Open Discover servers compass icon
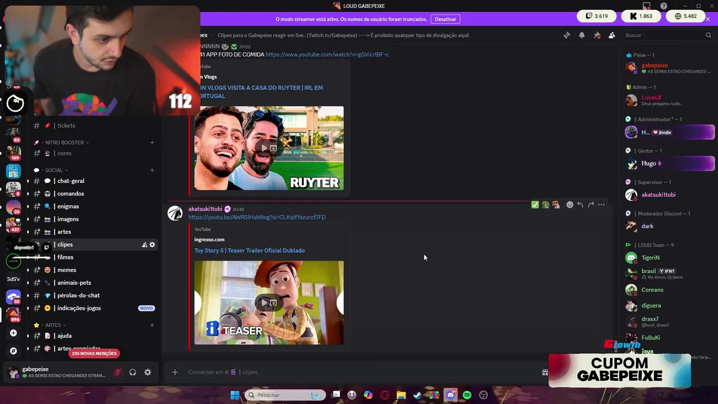Screen dimensions: 718x404 coord(13,351)
